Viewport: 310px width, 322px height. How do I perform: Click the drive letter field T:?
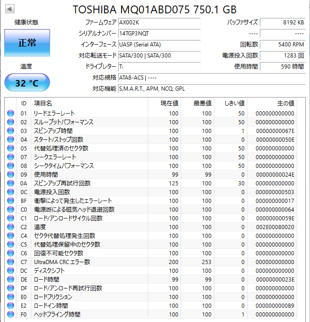pyautogui.click(x=159, y=67)
